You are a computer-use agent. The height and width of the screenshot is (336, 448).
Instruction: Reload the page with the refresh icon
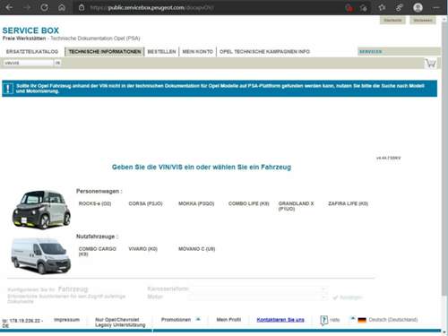click(44, 7)
